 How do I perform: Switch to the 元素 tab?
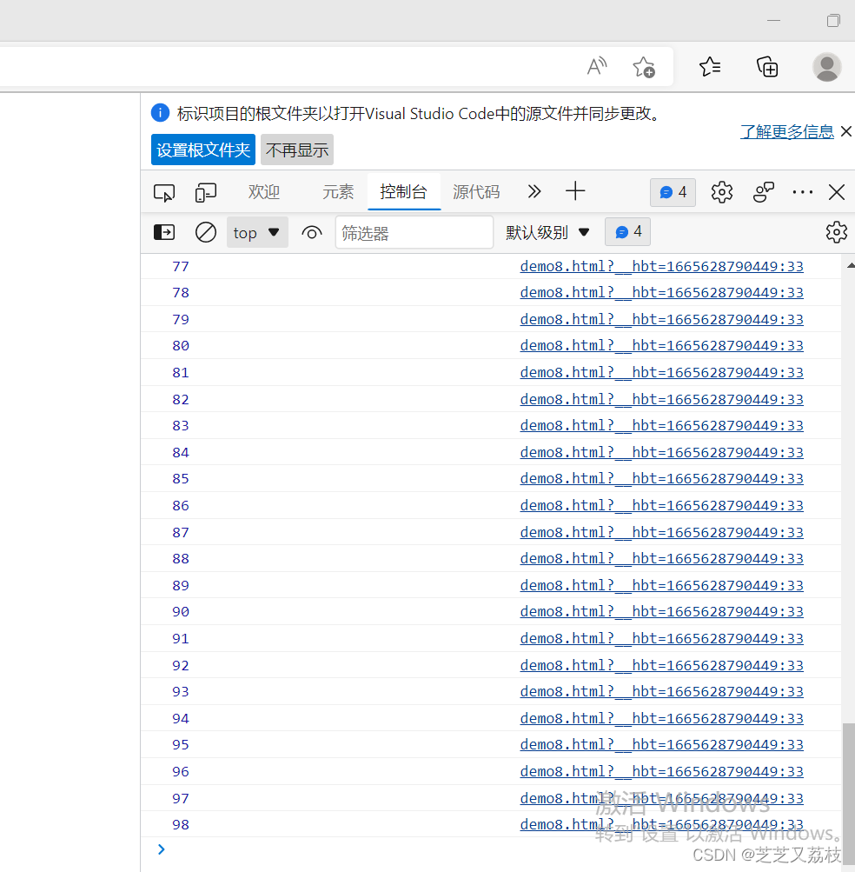[x=338, y=192]
